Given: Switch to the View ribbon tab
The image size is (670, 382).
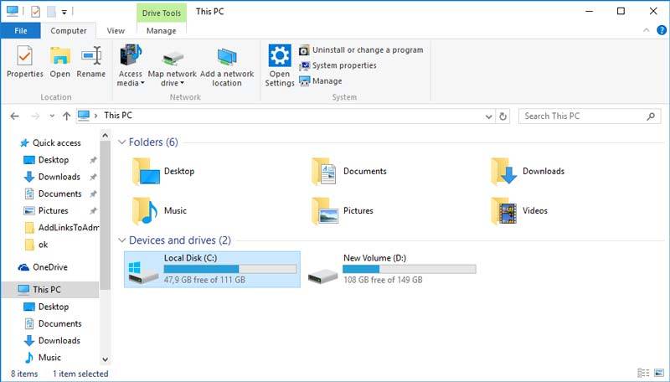Looking at the screenshot, I should (116, 31).
